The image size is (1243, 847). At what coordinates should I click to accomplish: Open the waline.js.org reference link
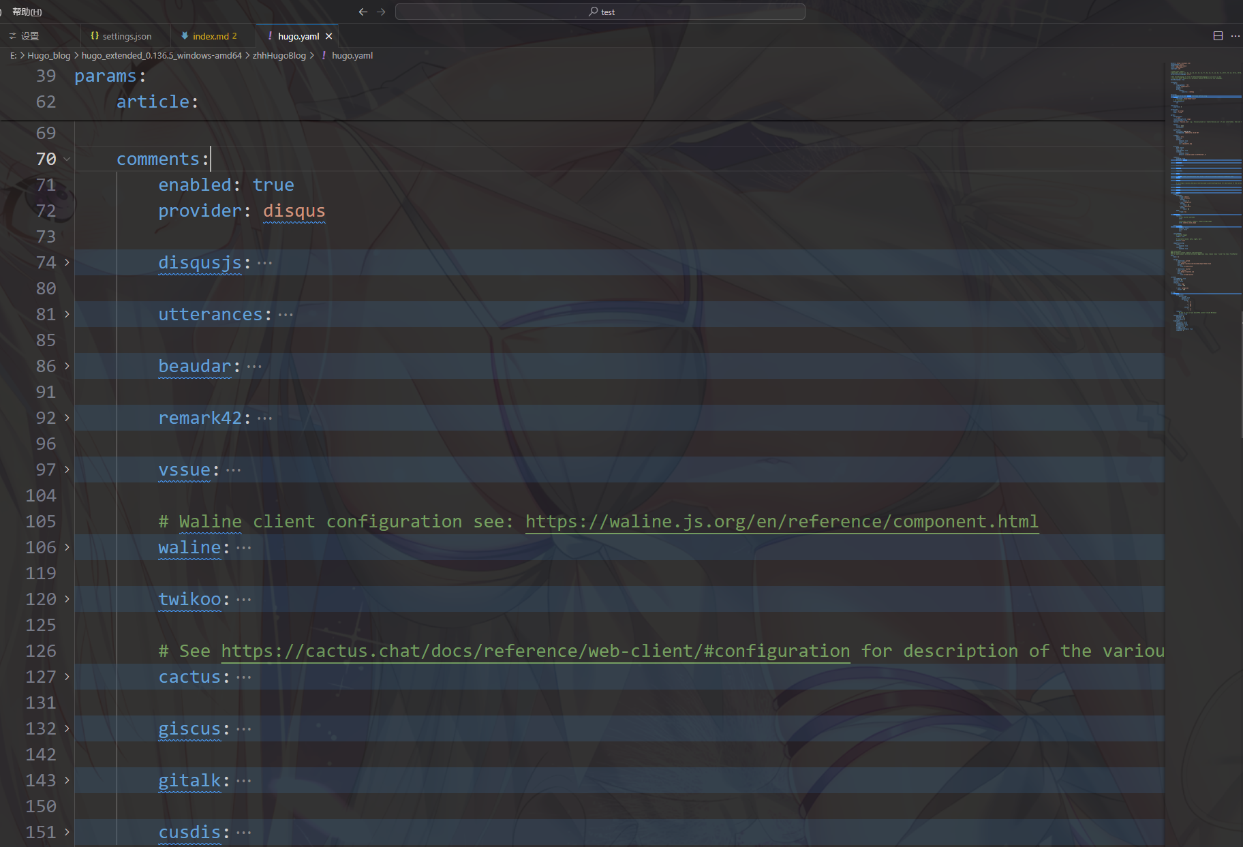[781, 521]
